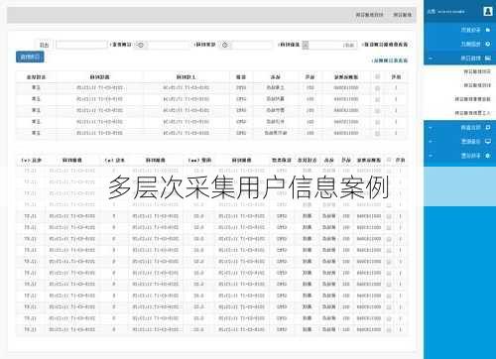Select first submenu item in expanded sidebar section
The height and width of the screenshot is (359, 496).
(477, 71)
